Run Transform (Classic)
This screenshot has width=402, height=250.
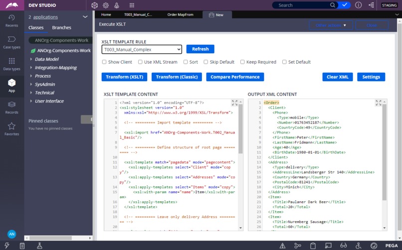(x=177, y=77)
